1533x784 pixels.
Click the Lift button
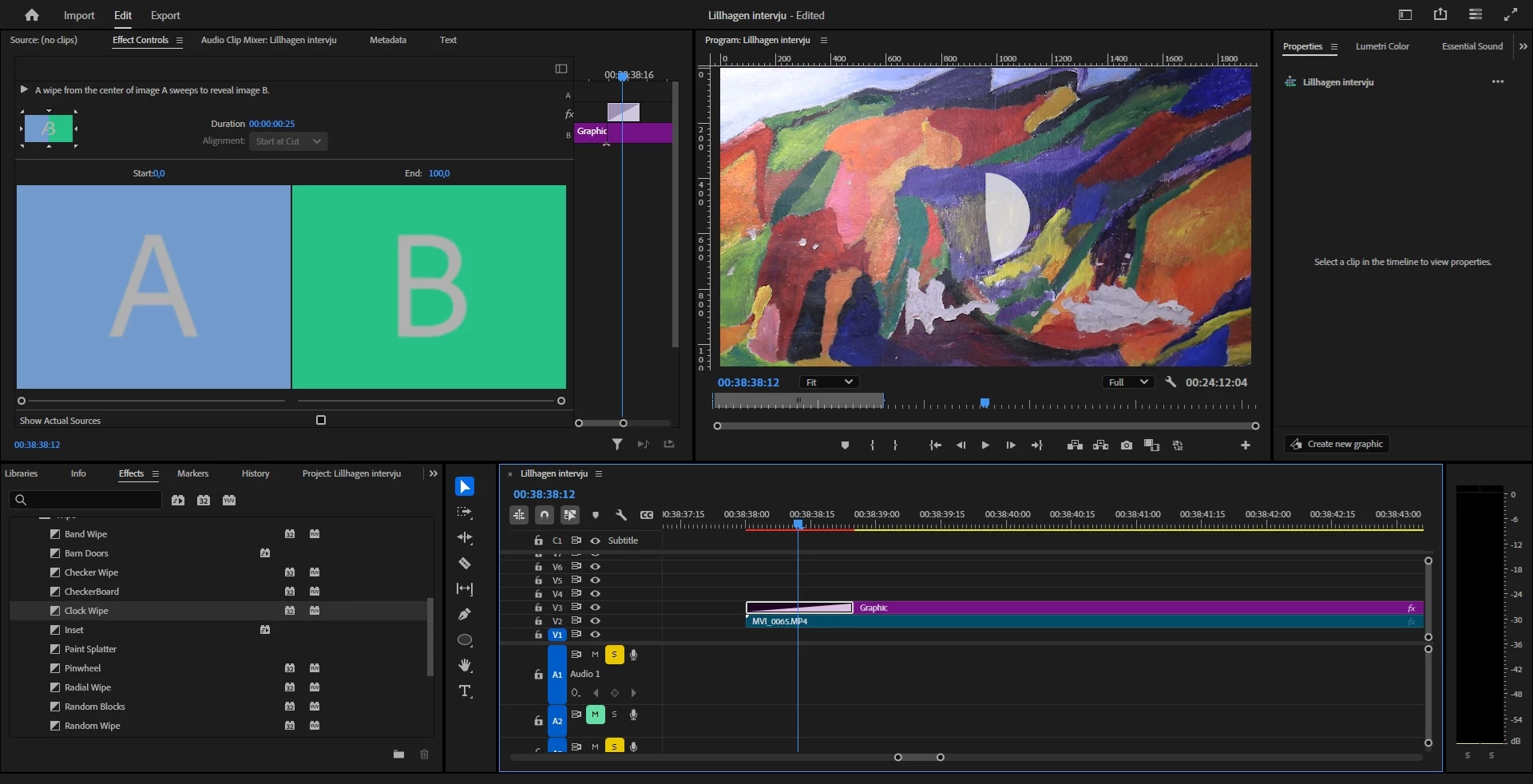pos(1075,445)
